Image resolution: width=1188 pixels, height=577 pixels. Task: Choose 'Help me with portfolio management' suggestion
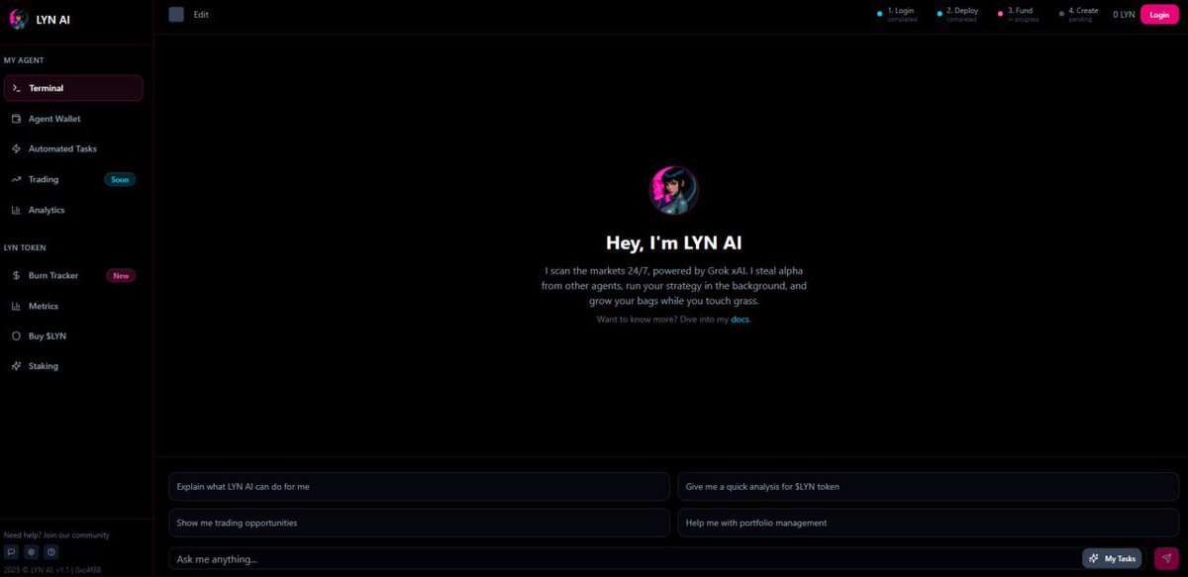pyautogui.click(x=929, y=523)
